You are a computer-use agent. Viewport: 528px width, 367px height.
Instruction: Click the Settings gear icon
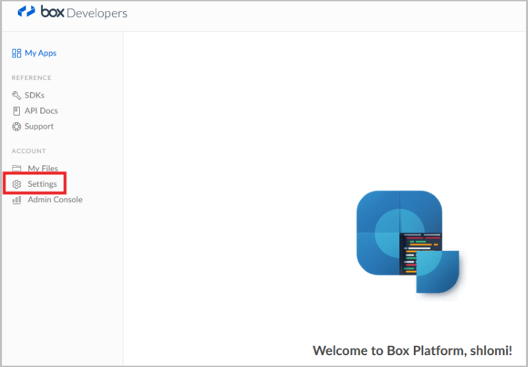click(x=16, y=184)
